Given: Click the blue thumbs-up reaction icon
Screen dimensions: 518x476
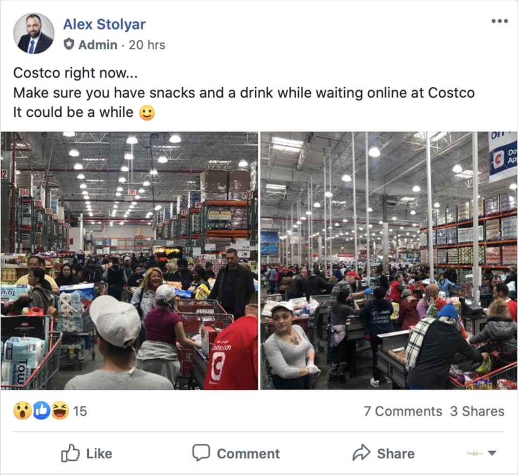Looking at the screenshot, I should (41, 411).
